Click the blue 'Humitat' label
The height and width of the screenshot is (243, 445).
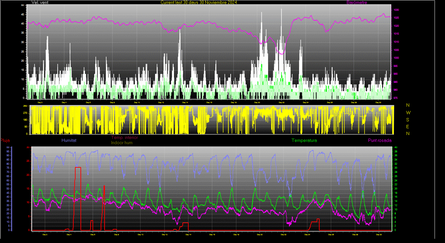[x=69, y=141]
